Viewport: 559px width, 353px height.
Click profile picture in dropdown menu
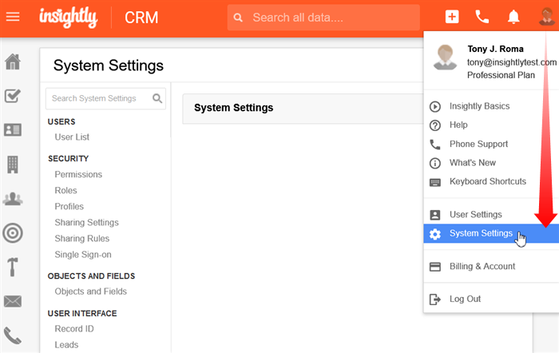tap(445, 57)
